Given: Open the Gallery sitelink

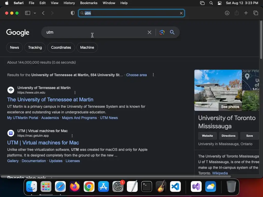Looking at the screenshot, I should pyautogui.click(x=13, y=161).
